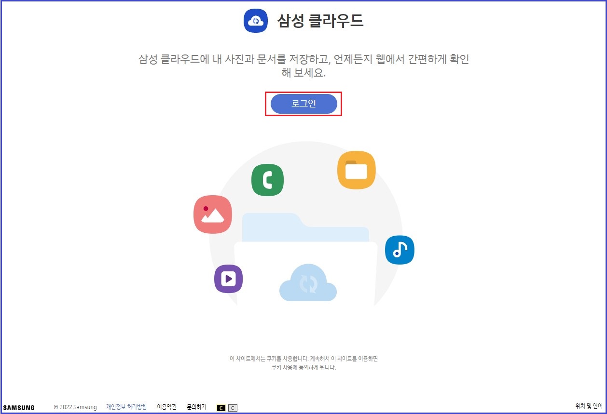
Task: Select the gray normal-contrast C toggle
Action: click(233, 408)
